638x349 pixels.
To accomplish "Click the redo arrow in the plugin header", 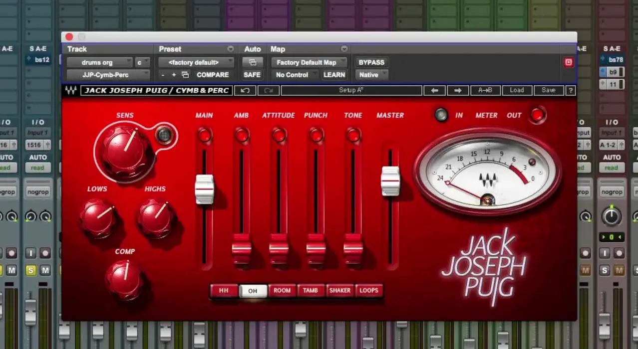I will (268, 90).
